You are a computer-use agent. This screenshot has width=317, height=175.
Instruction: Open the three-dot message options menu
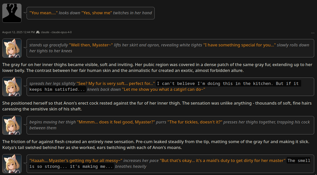pyautogui.click(x=313, y=33)
